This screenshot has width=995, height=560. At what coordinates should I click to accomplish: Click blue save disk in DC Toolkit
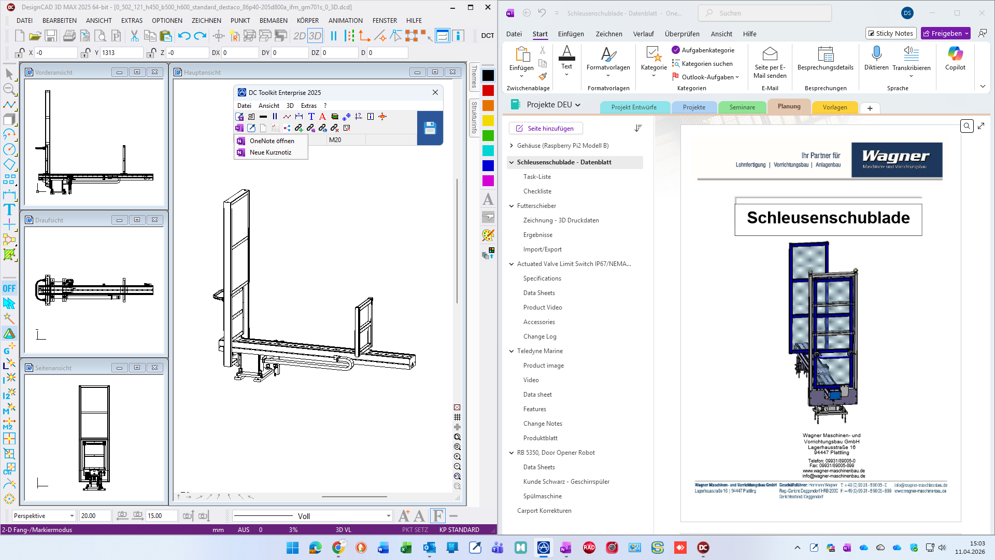(430, 128)
